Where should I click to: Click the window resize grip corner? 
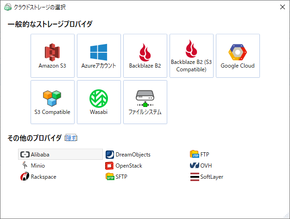tap(286, 215)
